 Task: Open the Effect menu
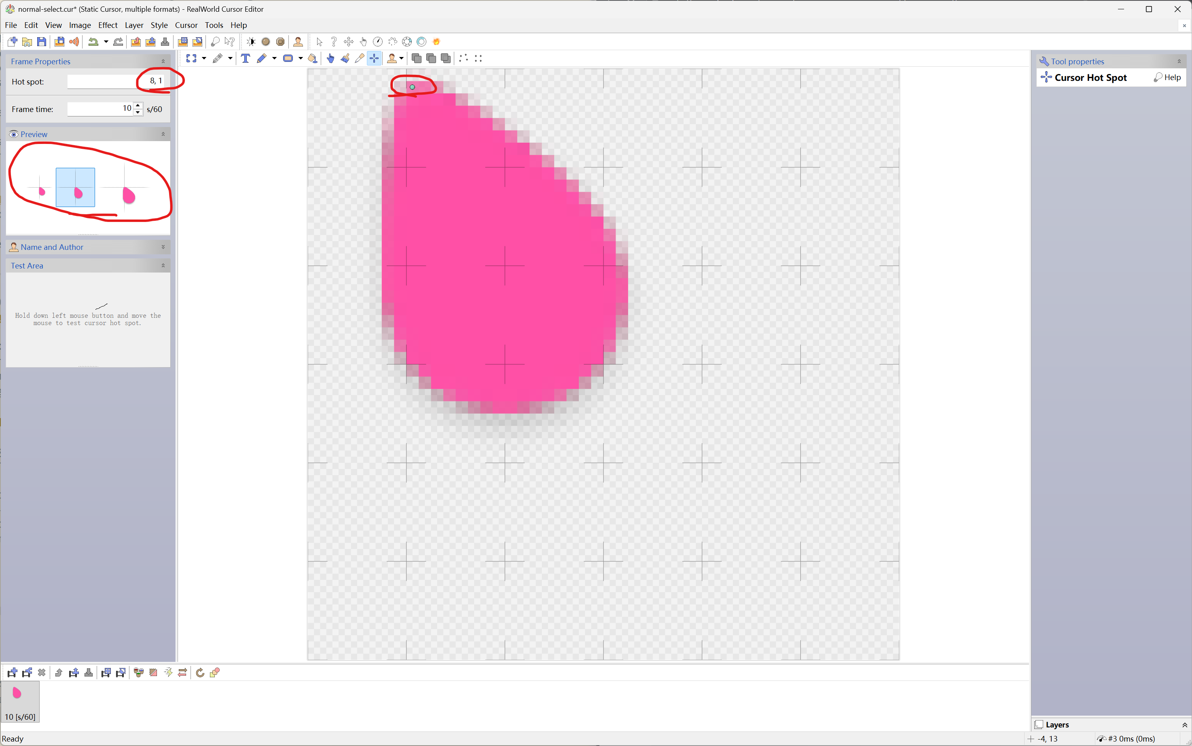click(x=108, y=25)
